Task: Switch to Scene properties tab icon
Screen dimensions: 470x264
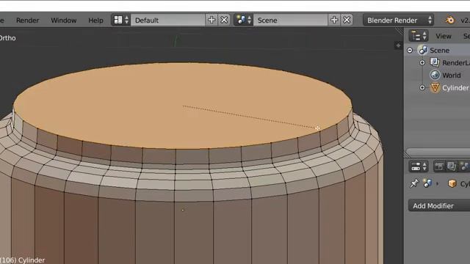Action: point(464,166)
